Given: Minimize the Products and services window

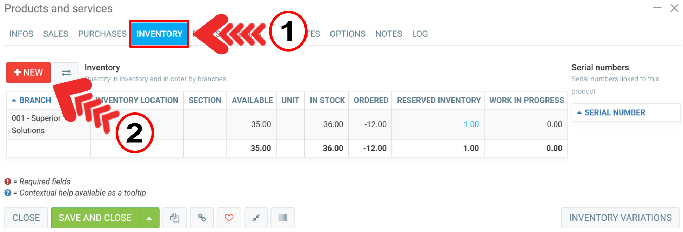Looking at the screenshot, I should (x=657, y=8).
